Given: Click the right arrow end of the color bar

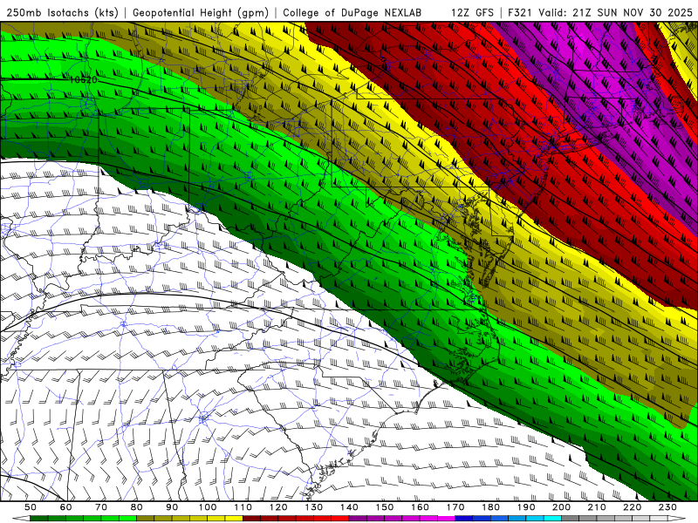Looking at the screenshot, I should coord(677,519).
